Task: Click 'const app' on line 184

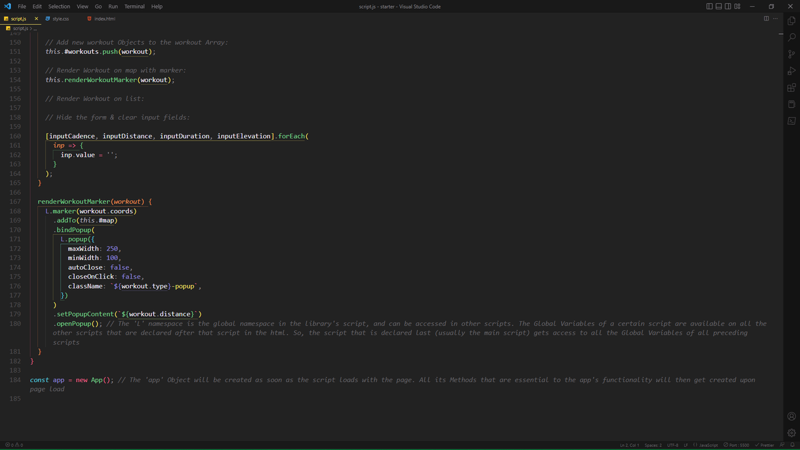Action: (47, 380)
